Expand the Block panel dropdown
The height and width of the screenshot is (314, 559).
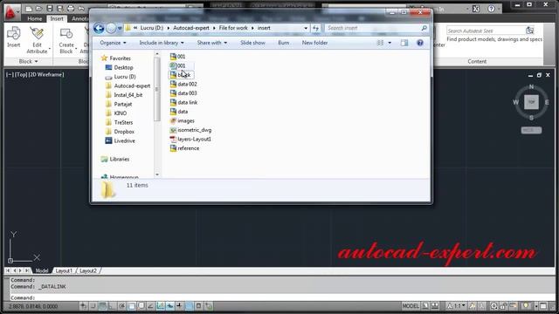(x=28, y=61)
